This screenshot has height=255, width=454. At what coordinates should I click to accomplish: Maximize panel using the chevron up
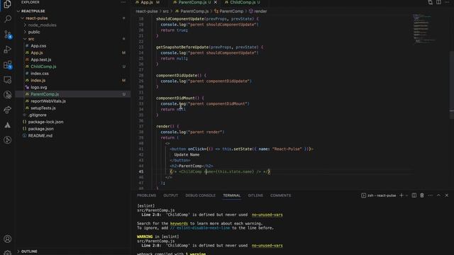pyautogui.click(x=438, y=195)
